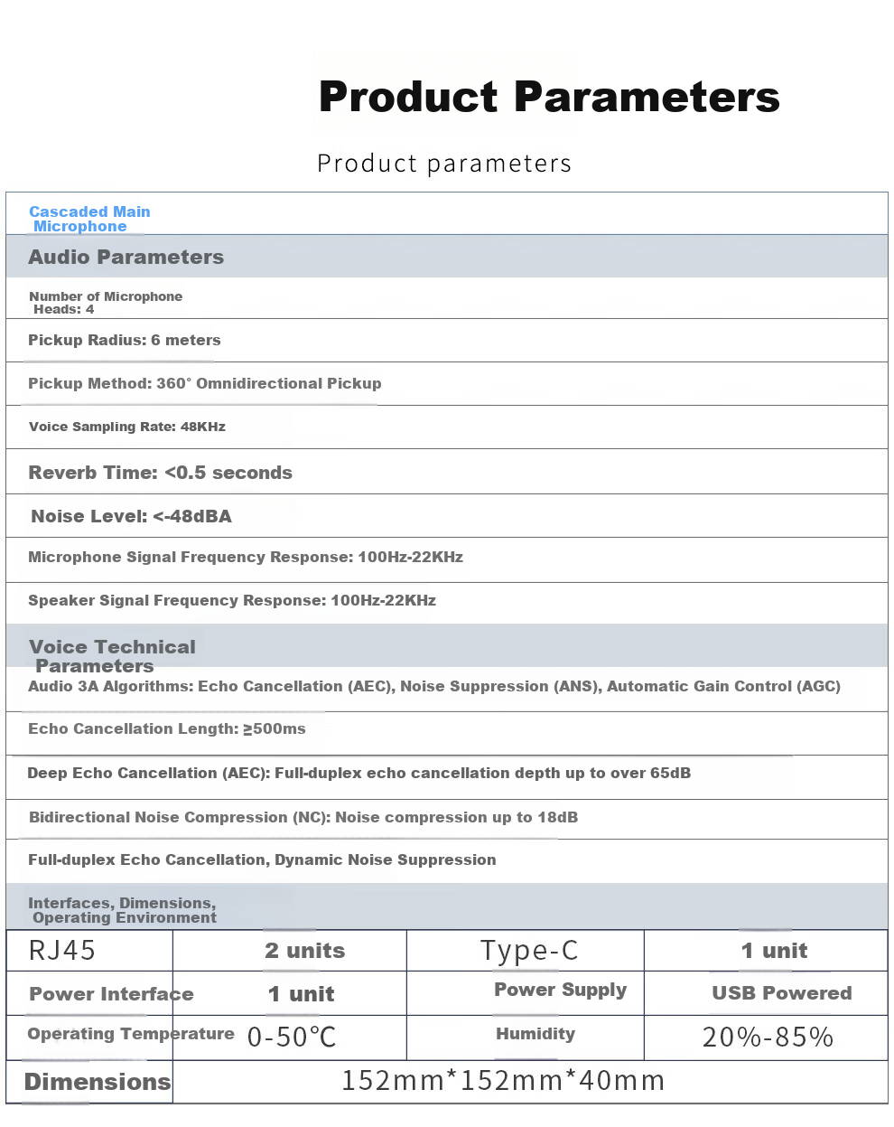This screenshot has height=1127, width=894.
Task: Select the 'USB Powered' value cell
Action: pyautogui.click(x=766, y=993)
